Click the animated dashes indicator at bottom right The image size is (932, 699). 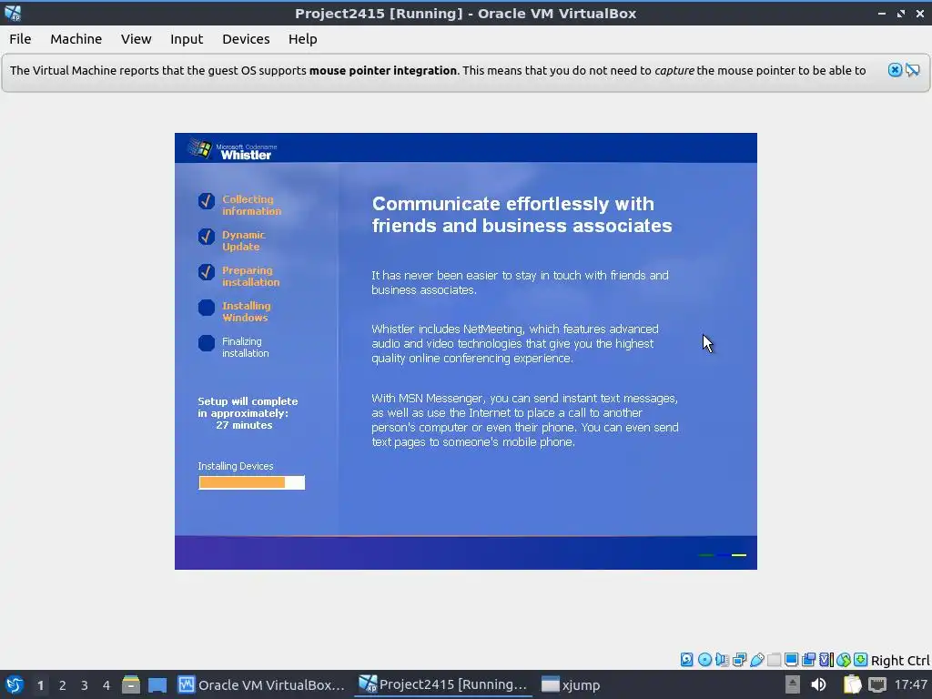point(722,555)
